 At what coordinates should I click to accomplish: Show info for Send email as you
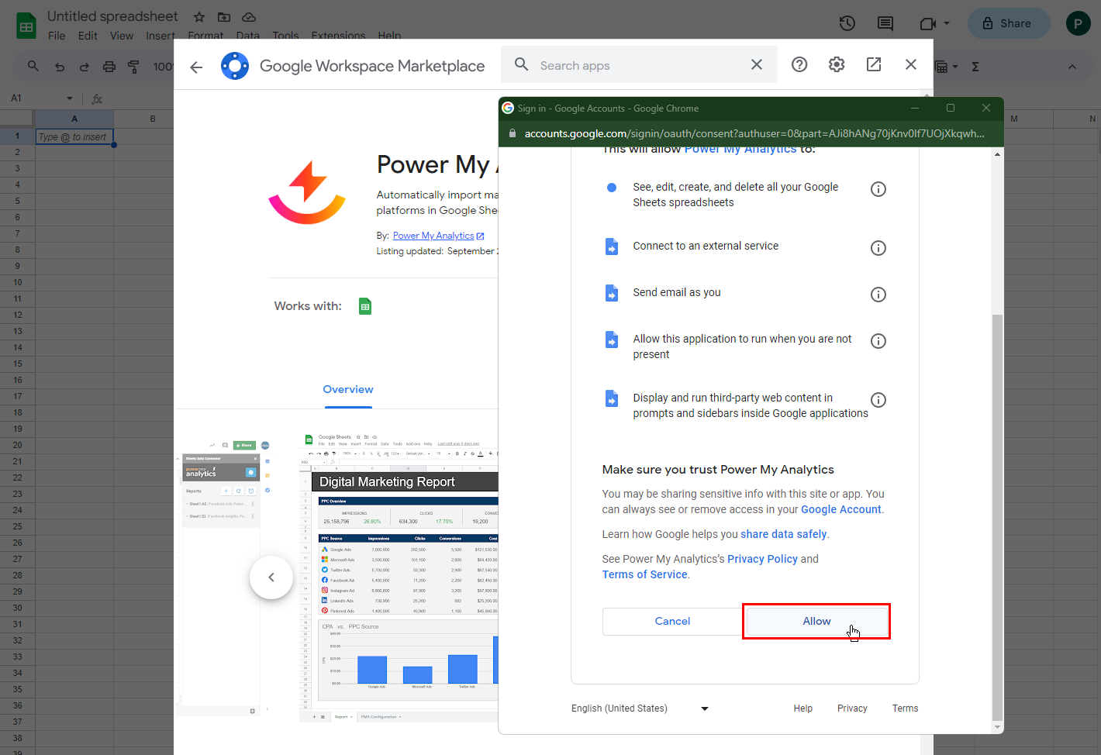[878, 295]
